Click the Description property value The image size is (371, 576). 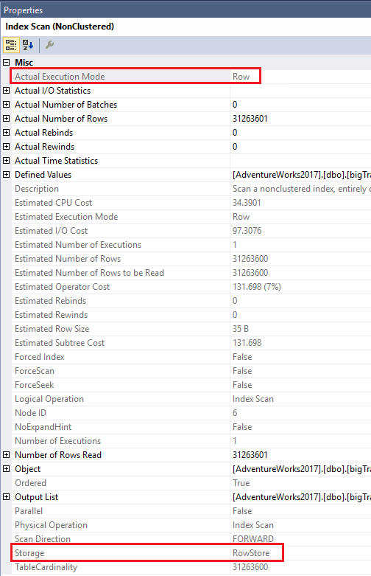point(301,189)
